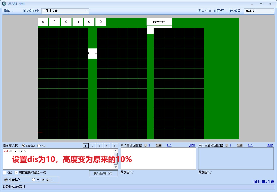The image size is (277, 192).
Task: Enable the CRC checkbox
Action: pos(5,172)
